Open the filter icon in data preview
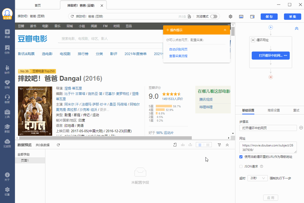The width and height of the screenshot is (304, 203). click(x=219, y=145)
